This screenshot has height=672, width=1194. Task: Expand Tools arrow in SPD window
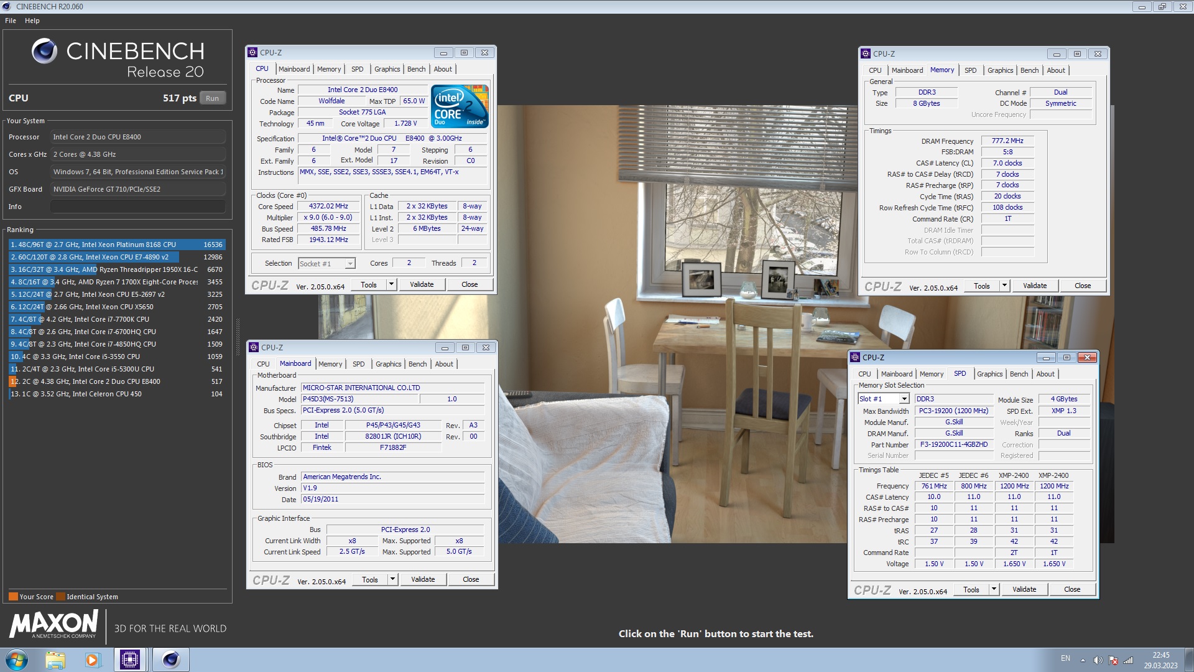coord(994,589)
